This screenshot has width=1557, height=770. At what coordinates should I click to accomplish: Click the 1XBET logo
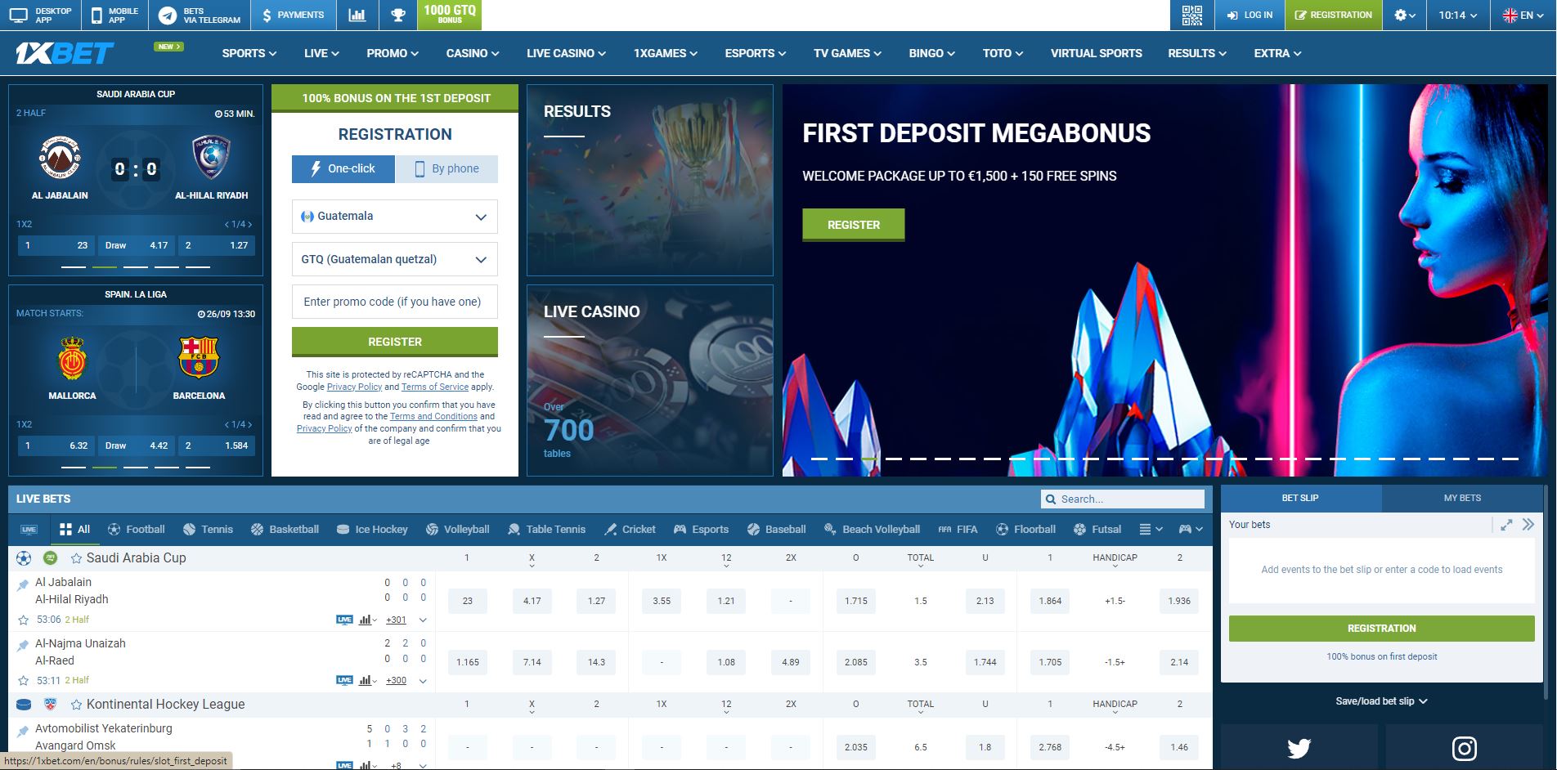pyautogui.click(x=65, y=54)
